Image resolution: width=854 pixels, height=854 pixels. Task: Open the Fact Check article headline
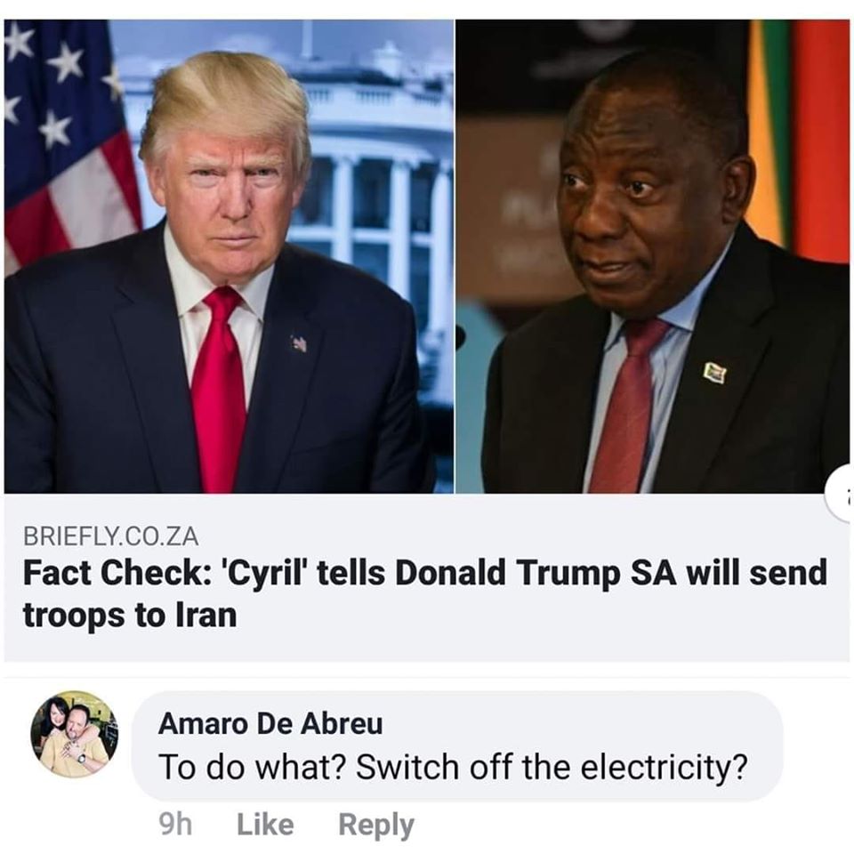(x=425, y=594)
